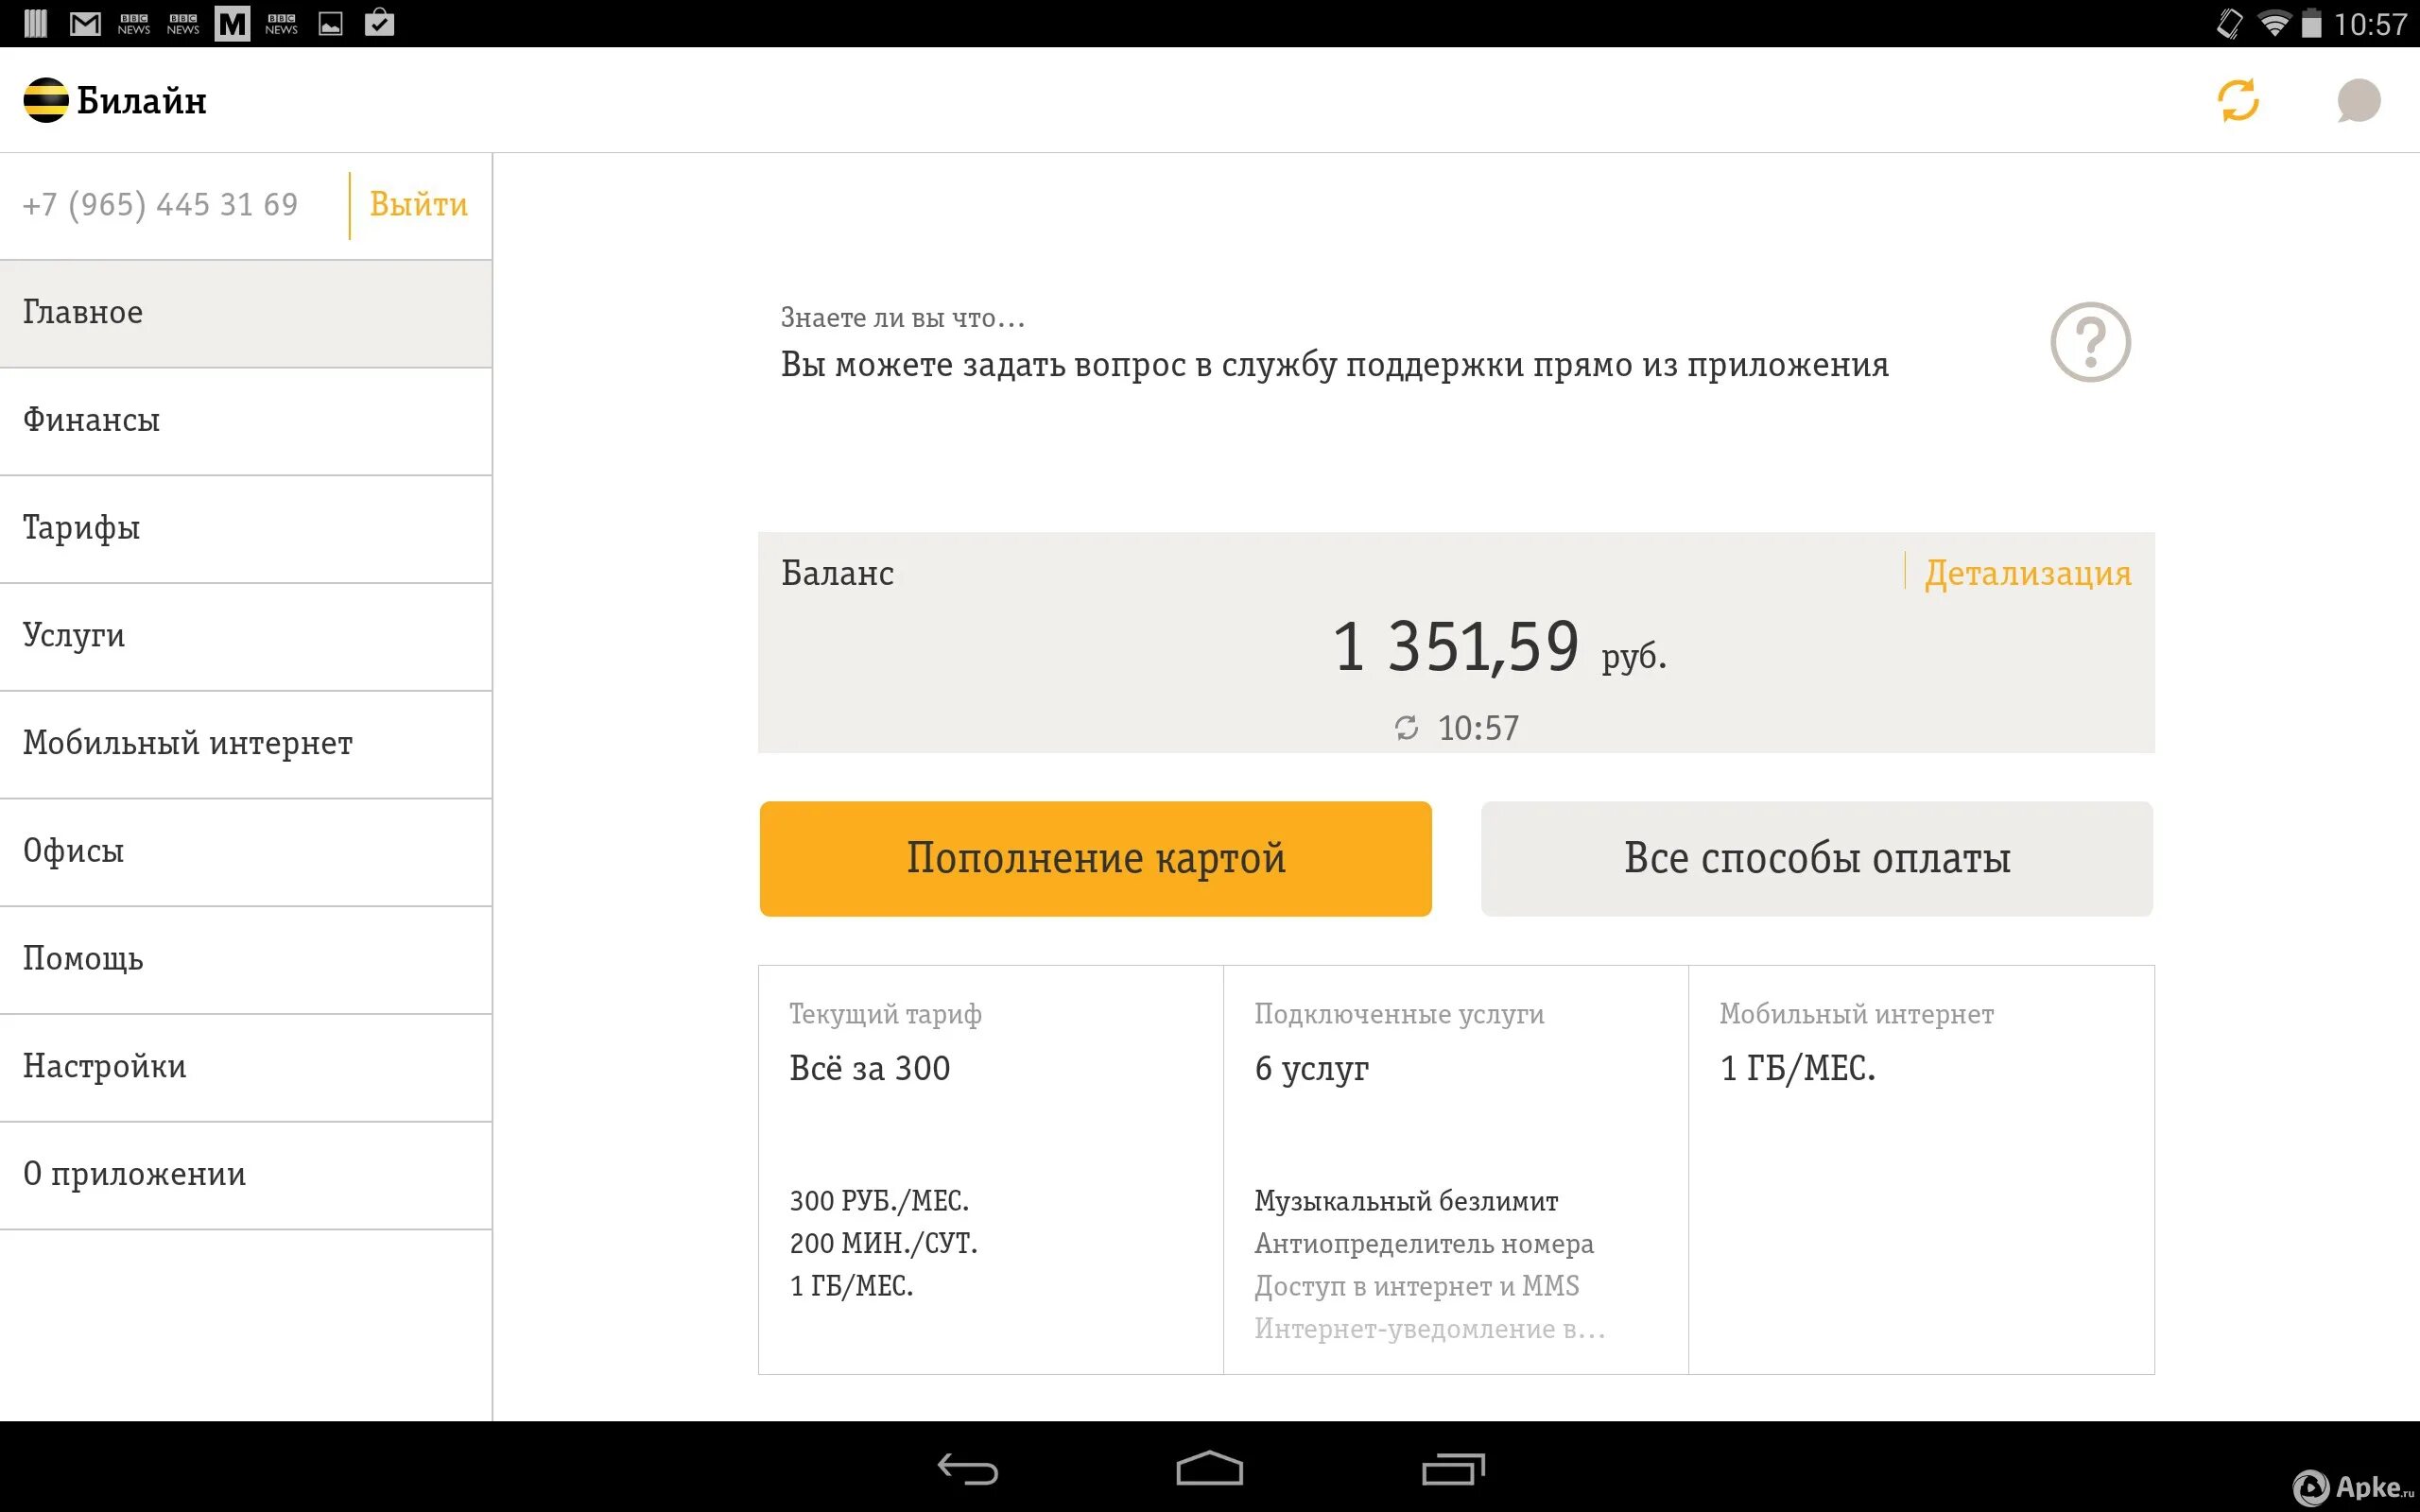Open Тарифы section in sidebar
The image size is (2420, 1512).
pos(246,529)
